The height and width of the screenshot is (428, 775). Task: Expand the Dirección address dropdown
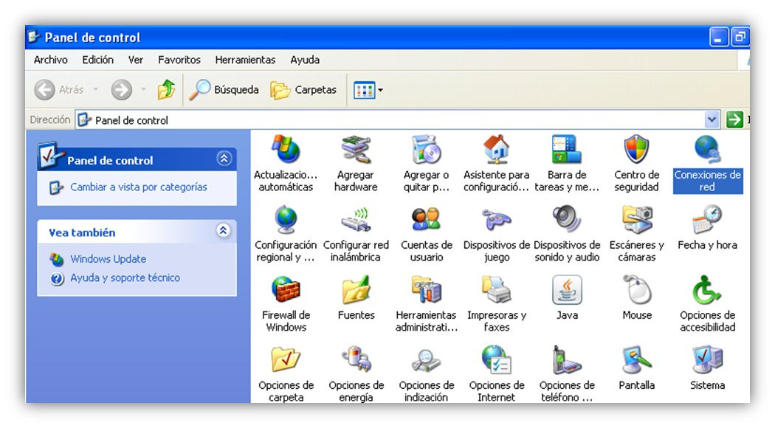coord(712,120)
